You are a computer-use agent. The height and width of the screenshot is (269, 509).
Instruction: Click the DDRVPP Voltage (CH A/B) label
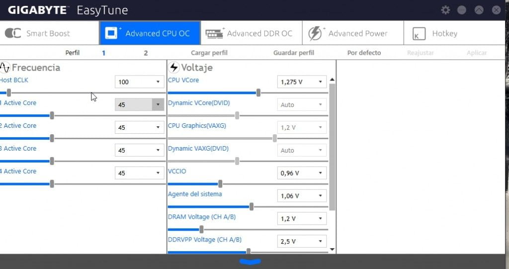(x=205, y=240)
